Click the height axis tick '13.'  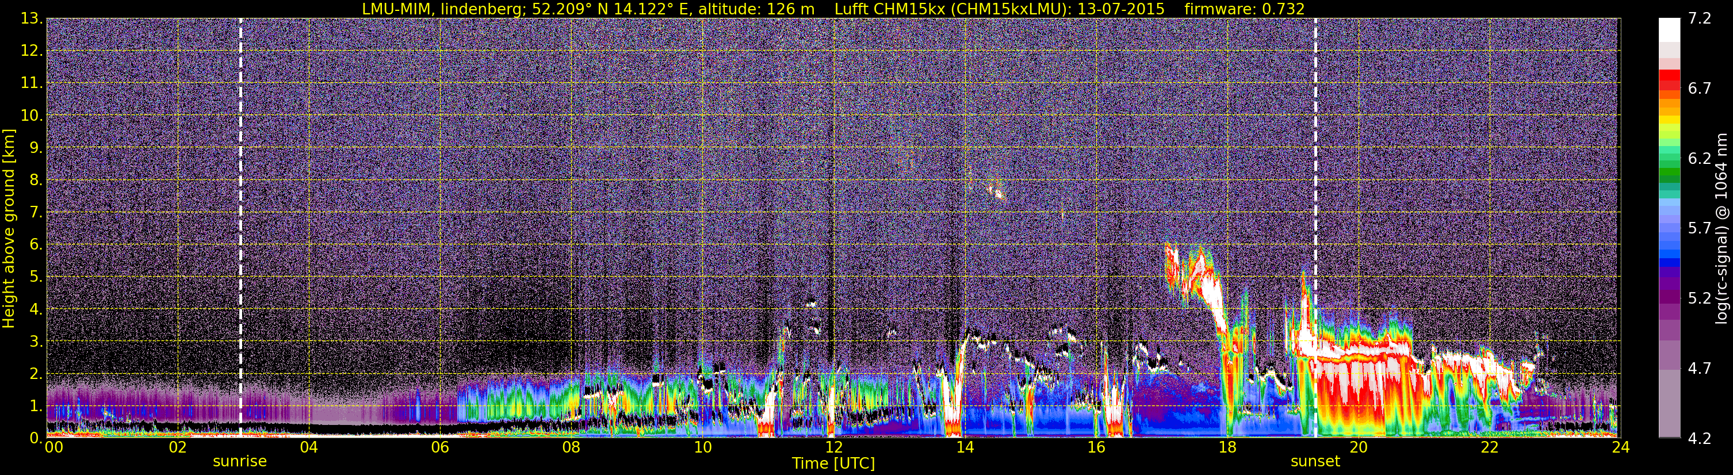pos(32,19)
